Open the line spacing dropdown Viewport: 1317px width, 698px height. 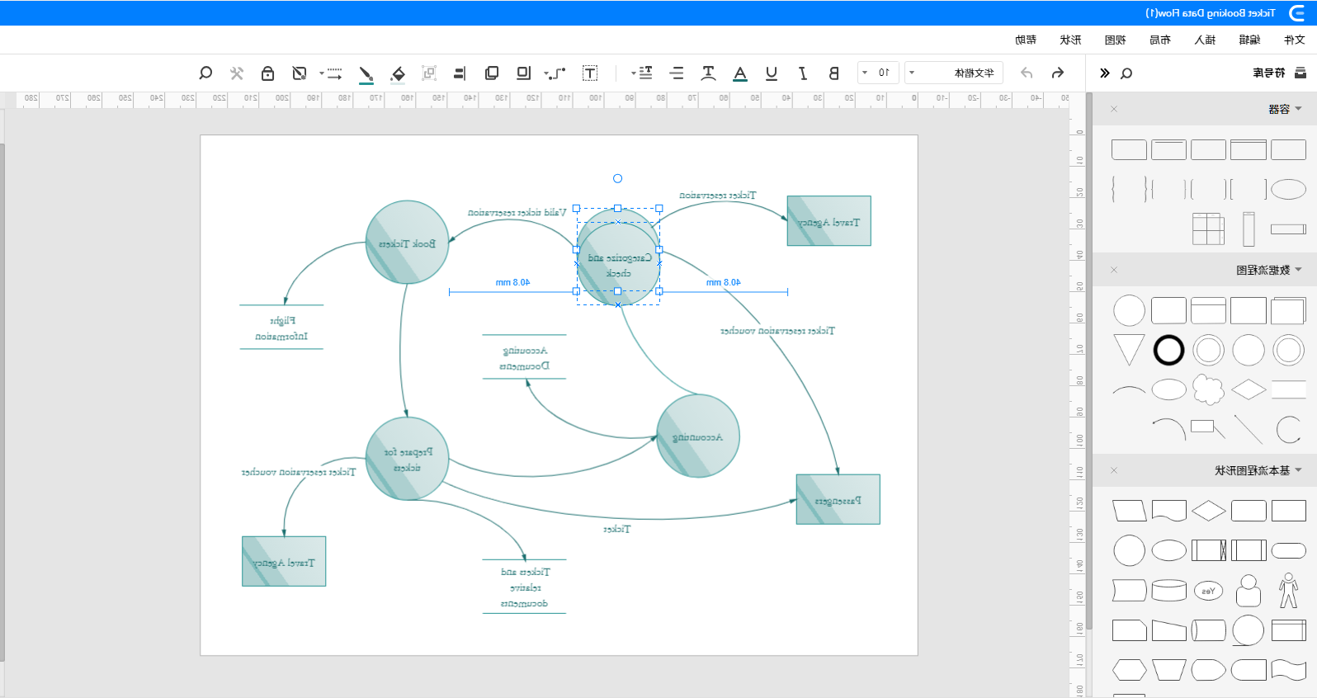coord(641,73)
